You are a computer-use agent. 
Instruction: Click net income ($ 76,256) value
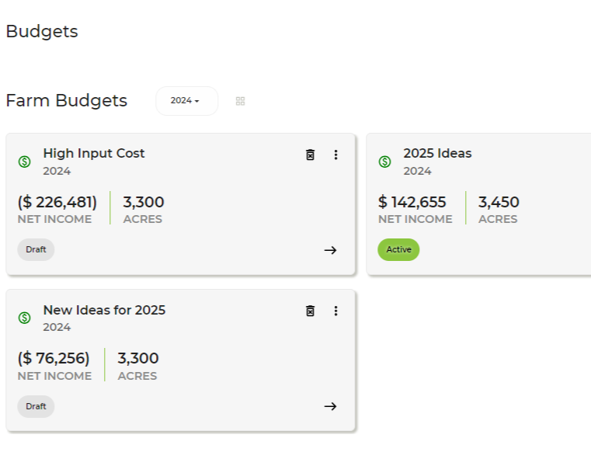click(54, 358)
